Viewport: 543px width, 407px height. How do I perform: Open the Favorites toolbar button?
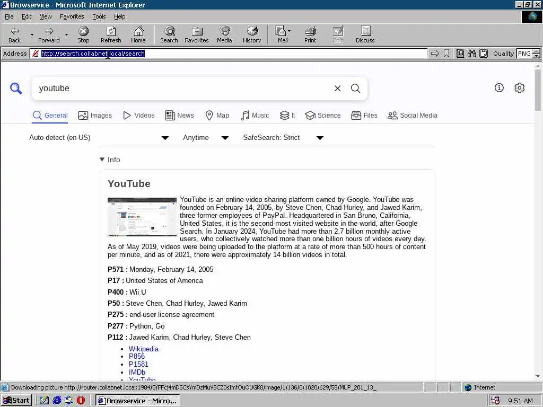(x=197, y=34)
